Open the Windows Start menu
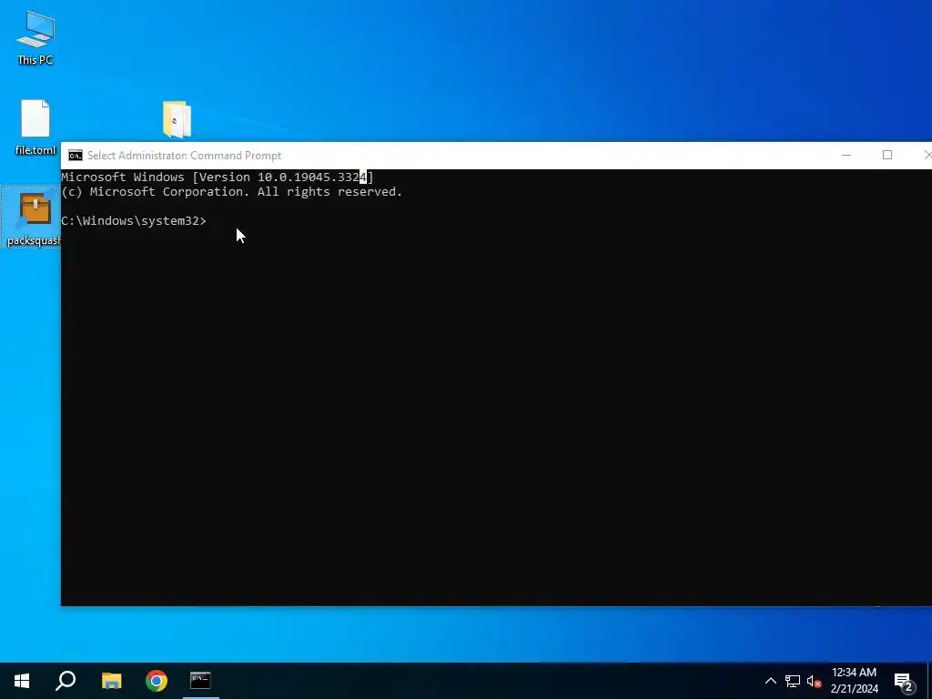Image resolution: width=932 pixels, height=699 pixels. 22,681
